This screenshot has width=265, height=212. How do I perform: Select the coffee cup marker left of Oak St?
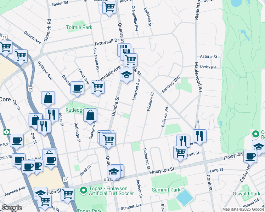(17, 141)
